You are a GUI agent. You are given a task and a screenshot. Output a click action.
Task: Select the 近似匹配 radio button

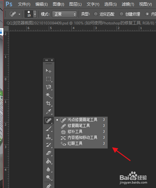click(96, 14)
